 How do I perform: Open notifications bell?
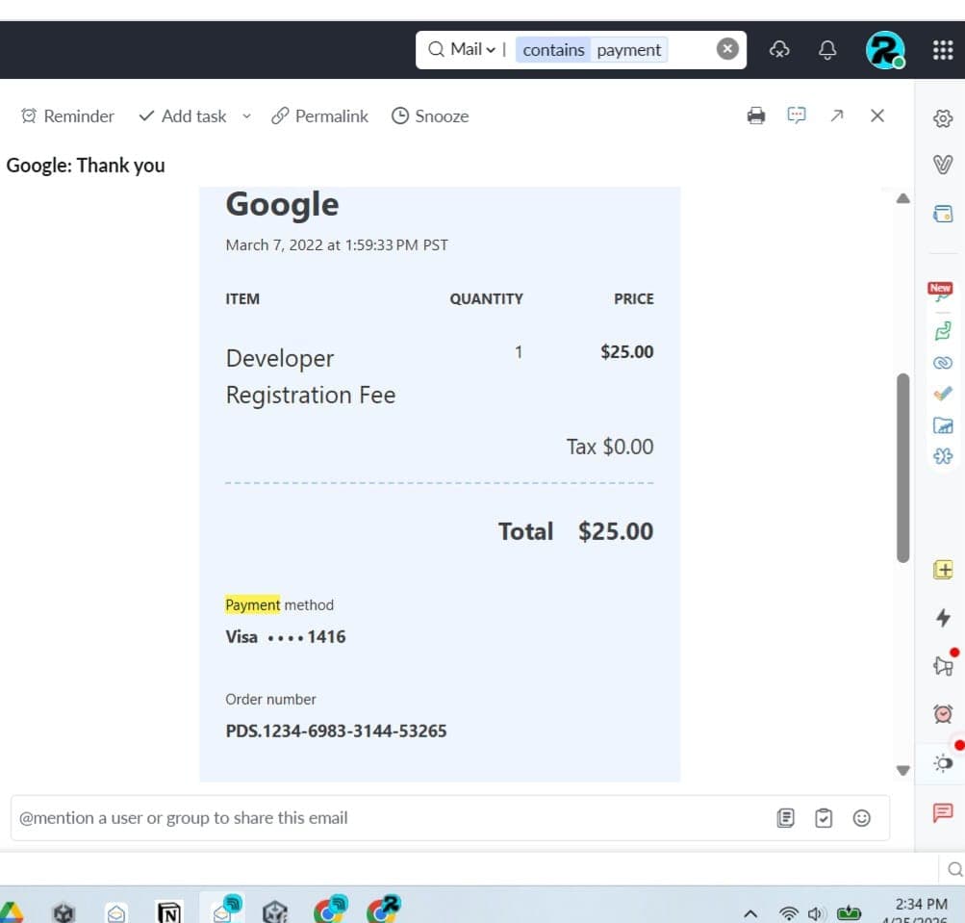point(827,49)
